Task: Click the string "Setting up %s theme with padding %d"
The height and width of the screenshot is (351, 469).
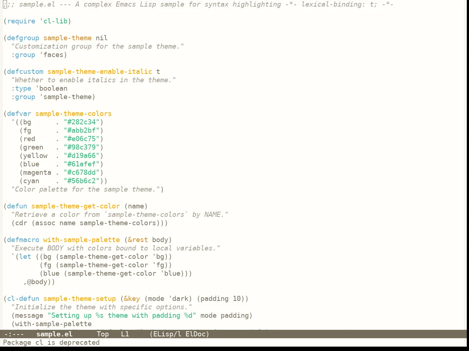Action: click(122, 316)
